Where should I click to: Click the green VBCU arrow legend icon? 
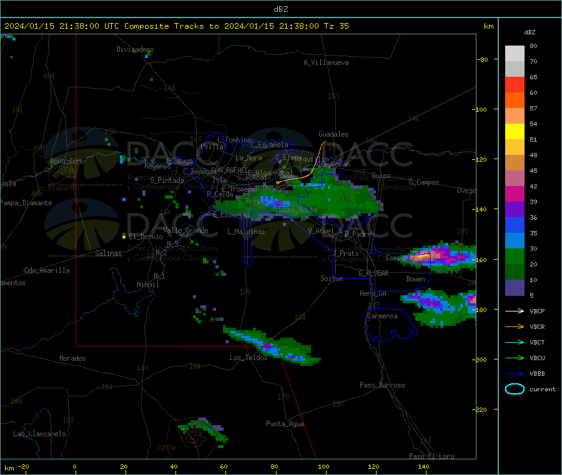point(515,358)
